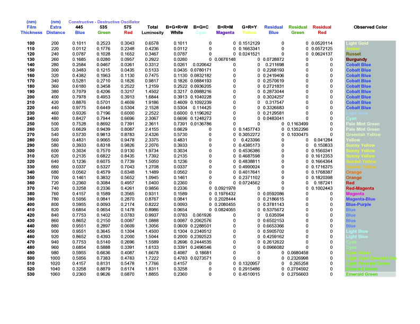
Task: Click the Extra Distance column header
Action: [55, 29]
